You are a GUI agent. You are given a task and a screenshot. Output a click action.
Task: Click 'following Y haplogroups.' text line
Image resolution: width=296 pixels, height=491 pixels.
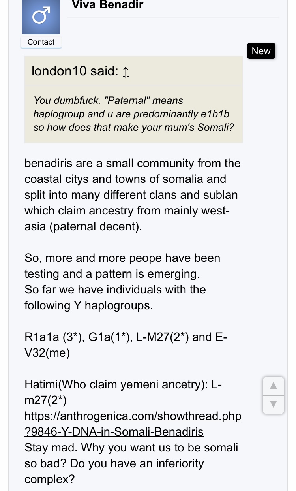(88, 305)
